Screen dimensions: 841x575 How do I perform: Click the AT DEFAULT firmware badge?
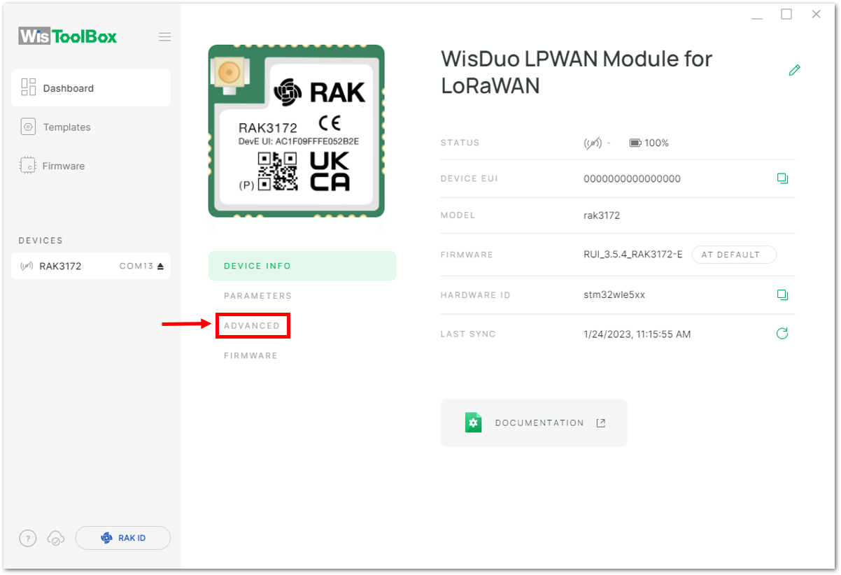[734, 255]
